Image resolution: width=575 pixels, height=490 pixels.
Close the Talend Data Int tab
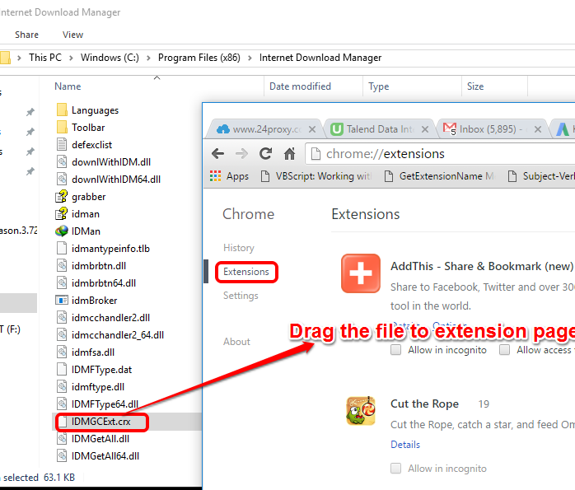[425, 129]
